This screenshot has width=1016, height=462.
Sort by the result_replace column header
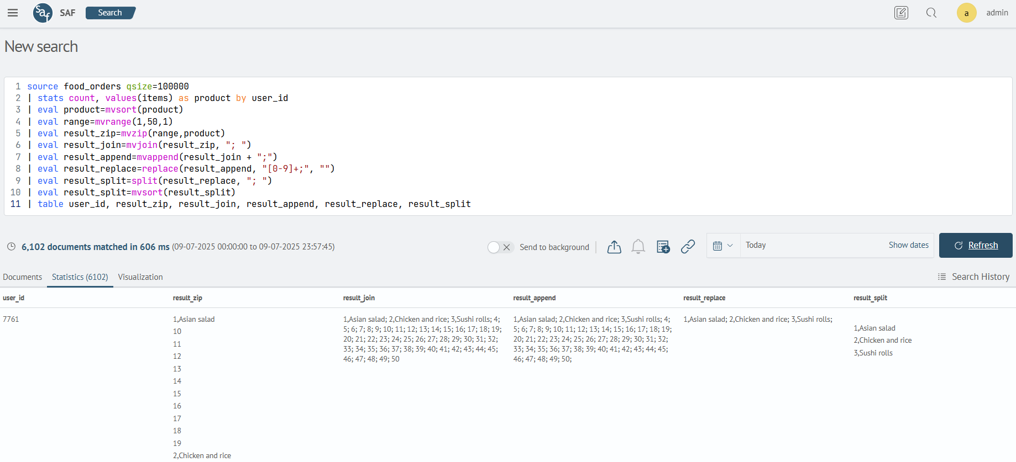tap(704, 298)
